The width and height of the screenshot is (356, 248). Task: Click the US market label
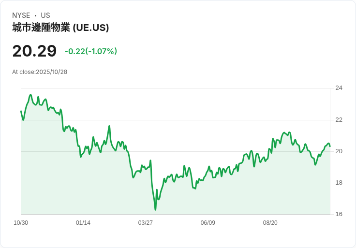[x=45, y=15]
